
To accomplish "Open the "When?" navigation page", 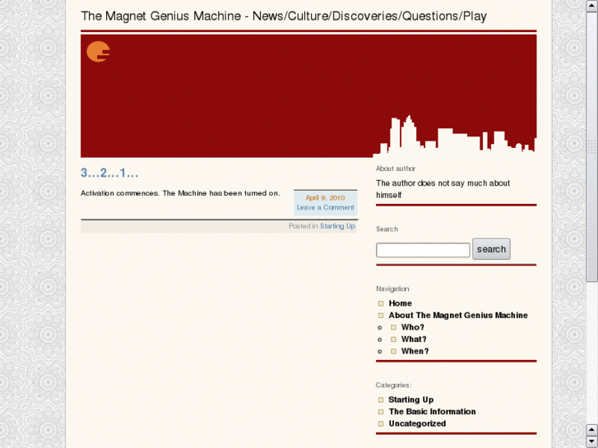I will point(415,351).
